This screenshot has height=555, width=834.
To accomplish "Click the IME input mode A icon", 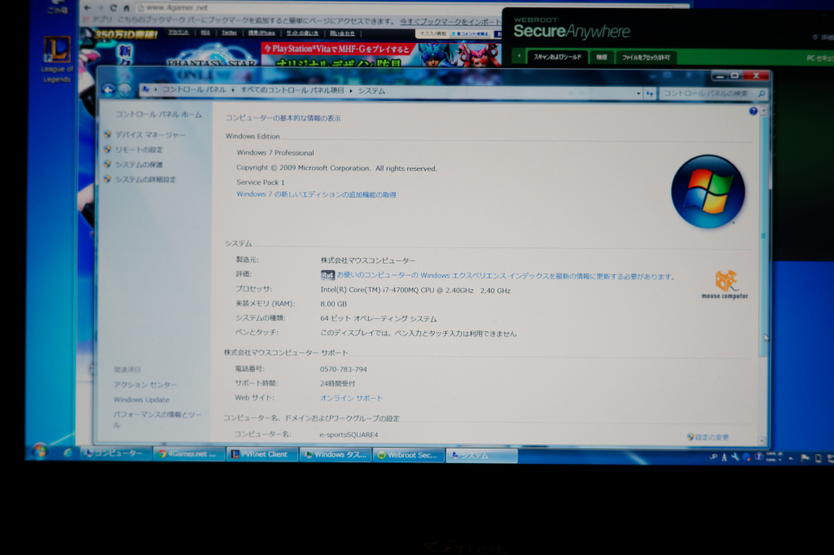I will [x=724, y=457].
